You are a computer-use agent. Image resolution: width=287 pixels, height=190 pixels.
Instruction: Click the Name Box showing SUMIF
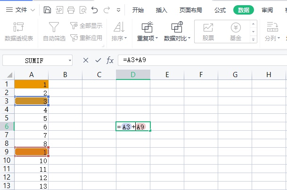34,60
